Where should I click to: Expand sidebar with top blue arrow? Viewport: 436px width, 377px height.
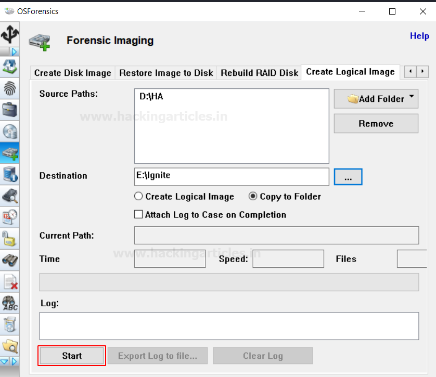tap(14, 51)
